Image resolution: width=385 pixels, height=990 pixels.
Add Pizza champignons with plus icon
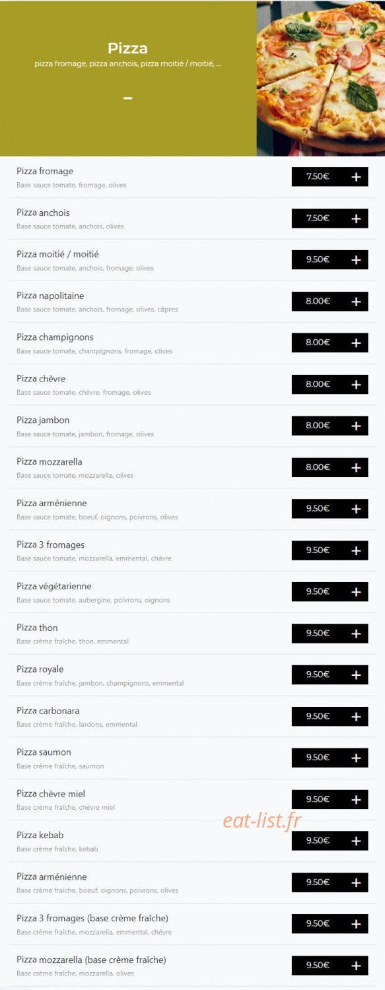[356, 343]
